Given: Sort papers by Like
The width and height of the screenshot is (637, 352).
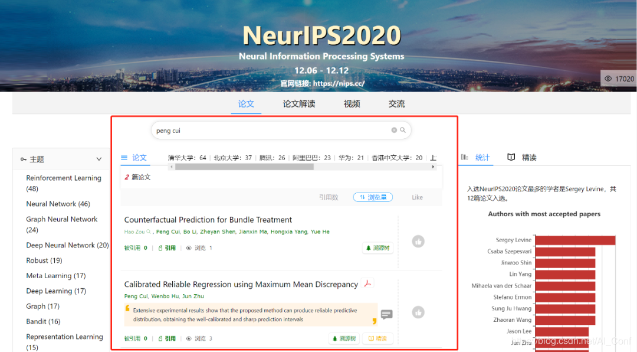Looking at the screenshot, I should [x=417, y=197].
